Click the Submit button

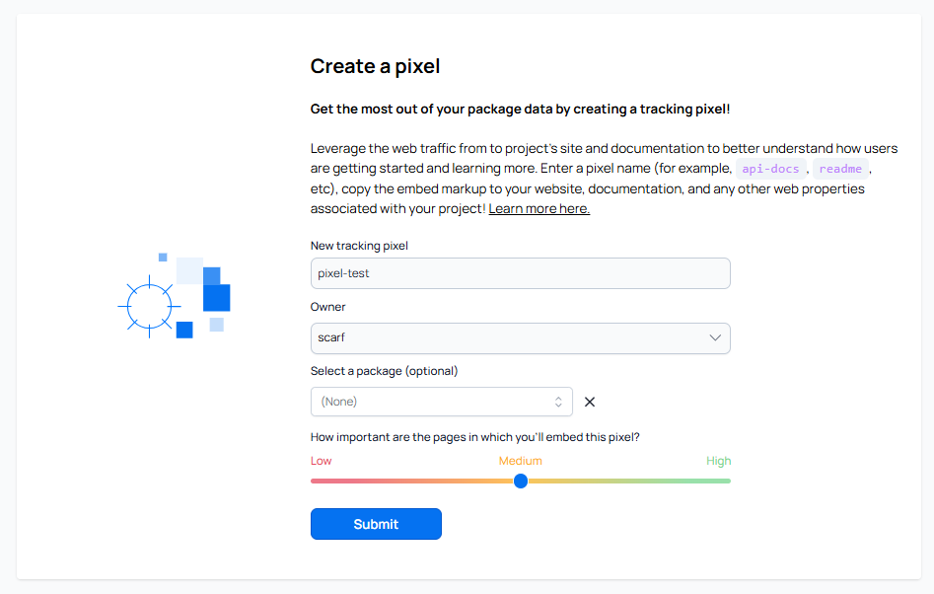tap(376, 524)
